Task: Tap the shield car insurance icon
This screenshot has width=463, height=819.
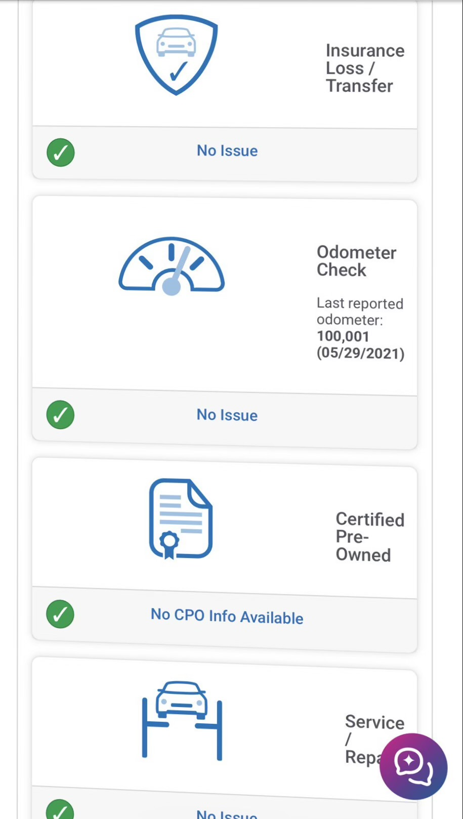Action: click(176, 54)
